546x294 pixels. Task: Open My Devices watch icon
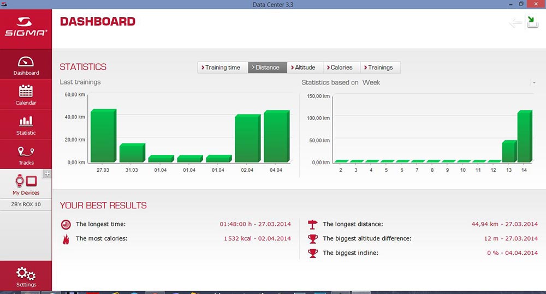tap(26, 181)
